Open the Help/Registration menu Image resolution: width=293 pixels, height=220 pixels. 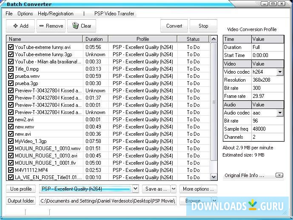click(56, 14)
